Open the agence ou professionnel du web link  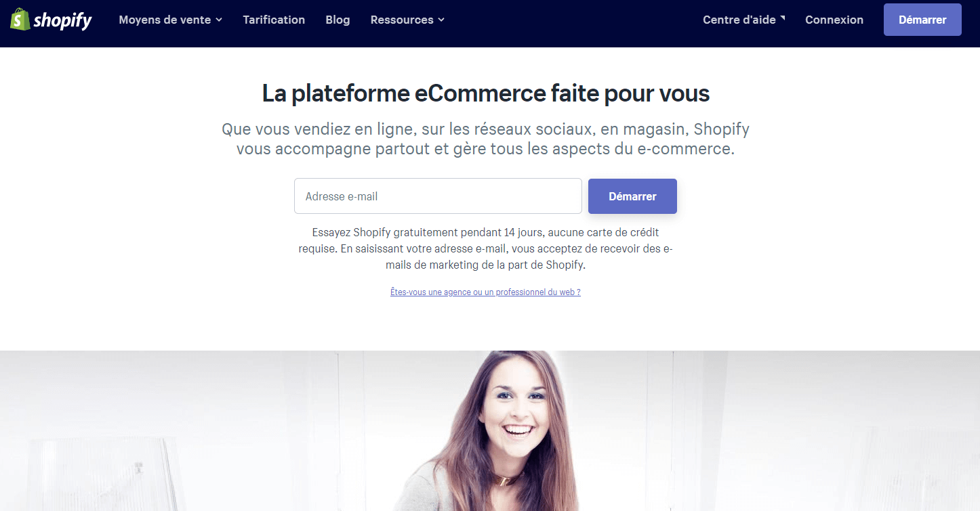485,292
